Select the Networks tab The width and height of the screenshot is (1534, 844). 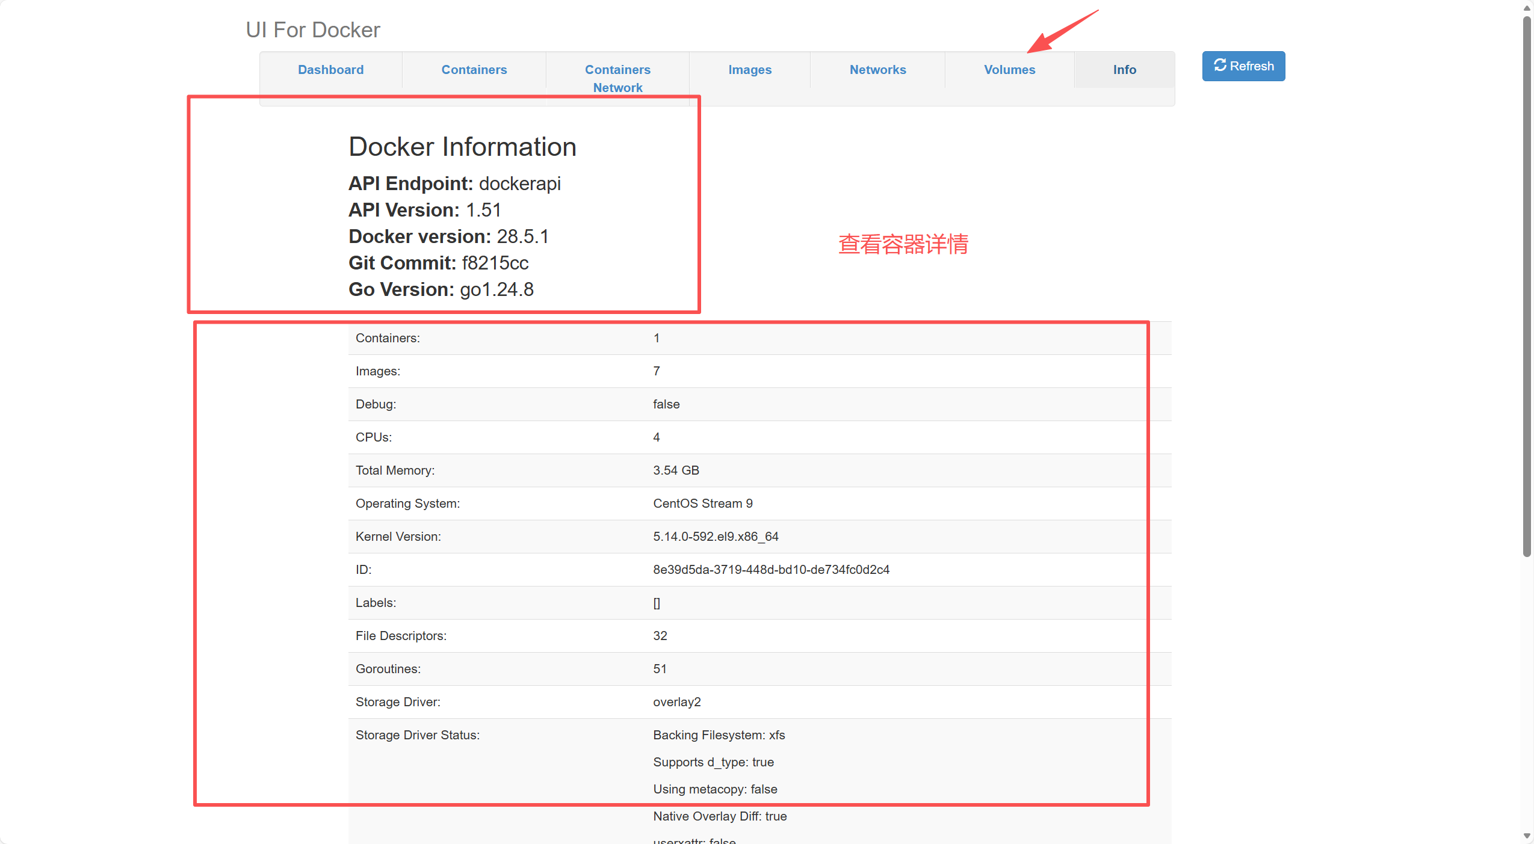[x=877, y=70]
